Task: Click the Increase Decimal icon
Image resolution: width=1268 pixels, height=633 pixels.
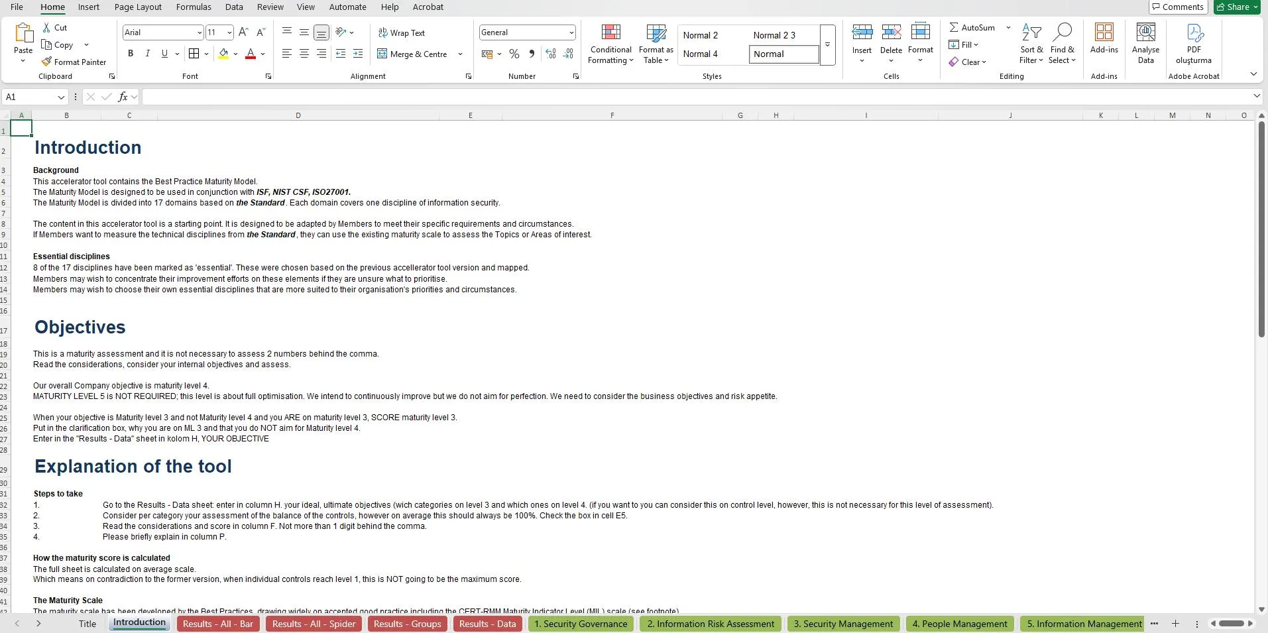Action: coord(550,54)
